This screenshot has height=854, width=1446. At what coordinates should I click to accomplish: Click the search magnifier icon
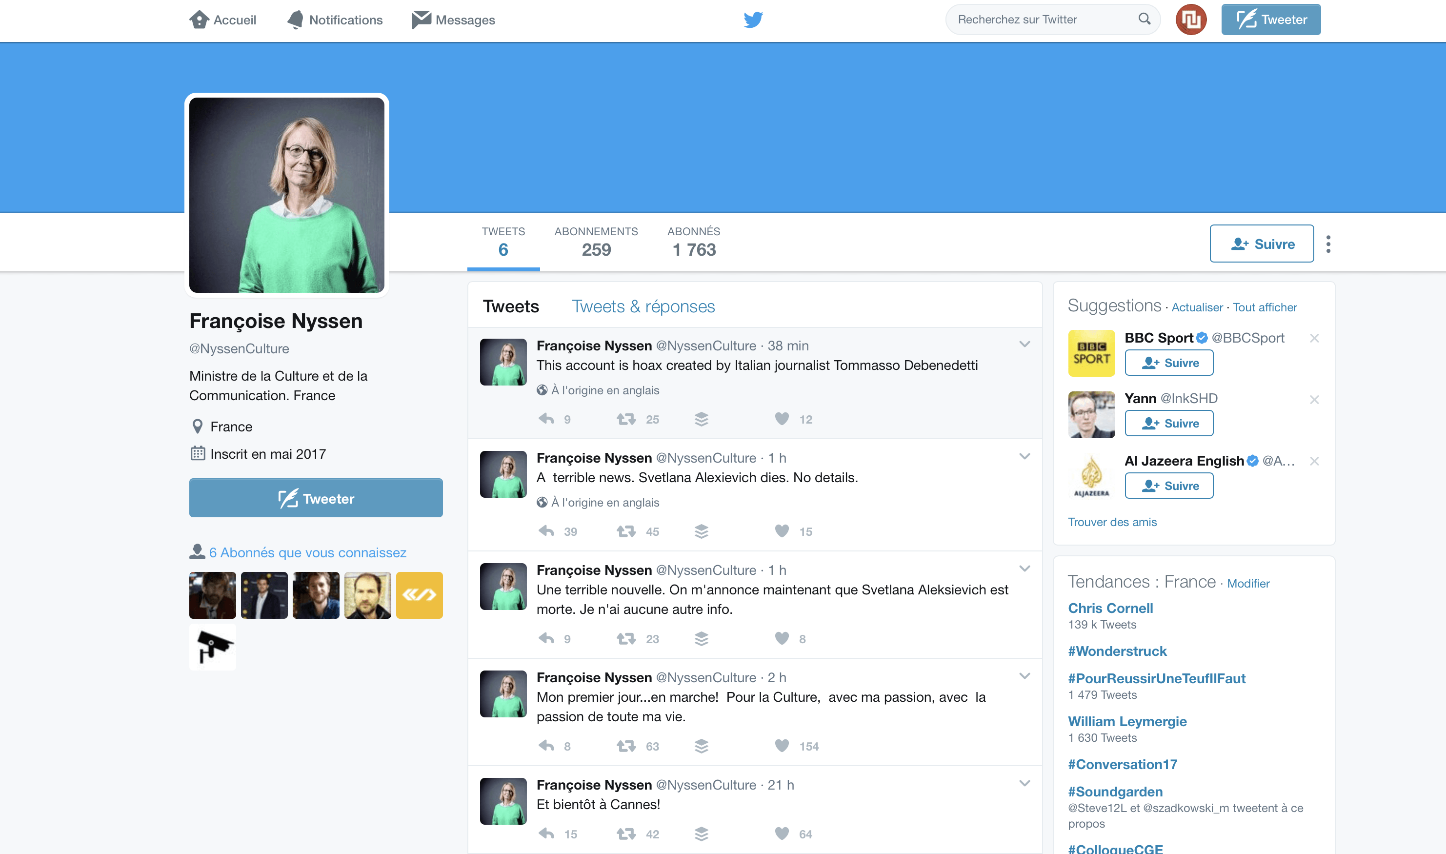click(1144, 19)
